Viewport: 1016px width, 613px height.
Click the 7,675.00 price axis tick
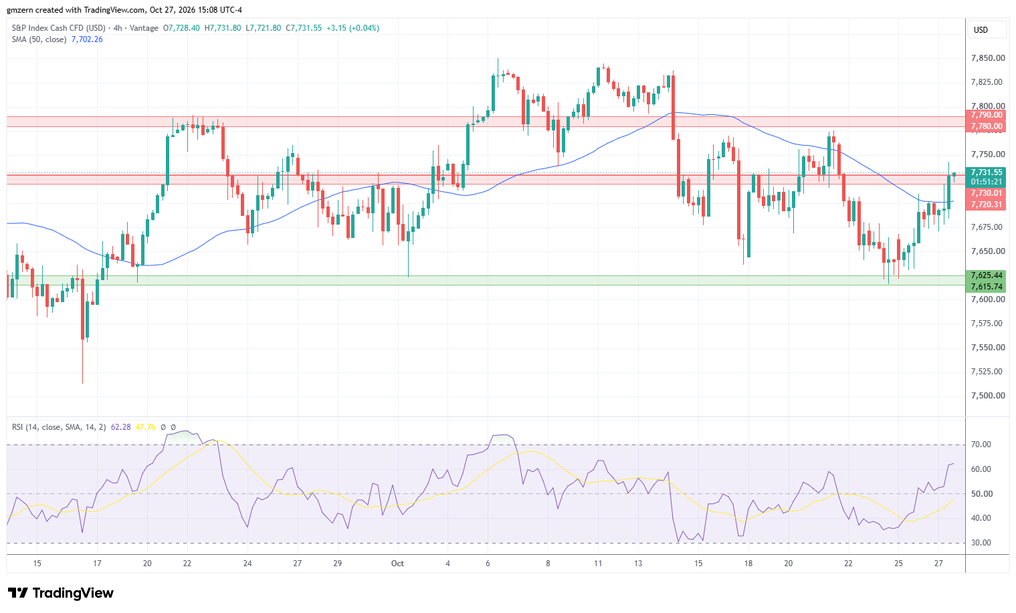[988, 227]
